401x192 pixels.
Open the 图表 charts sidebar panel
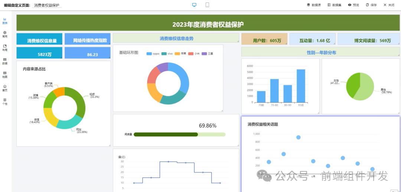(x=5, y=21)
